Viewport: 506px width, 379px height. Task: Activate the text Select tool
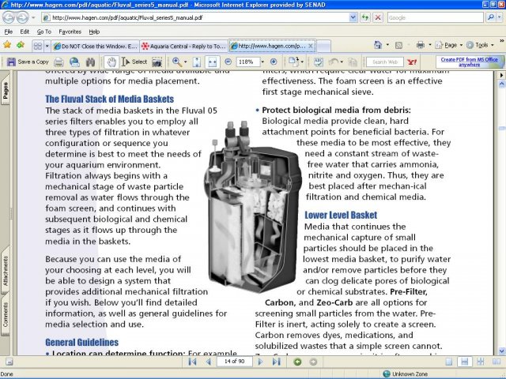tap(134, 62)
